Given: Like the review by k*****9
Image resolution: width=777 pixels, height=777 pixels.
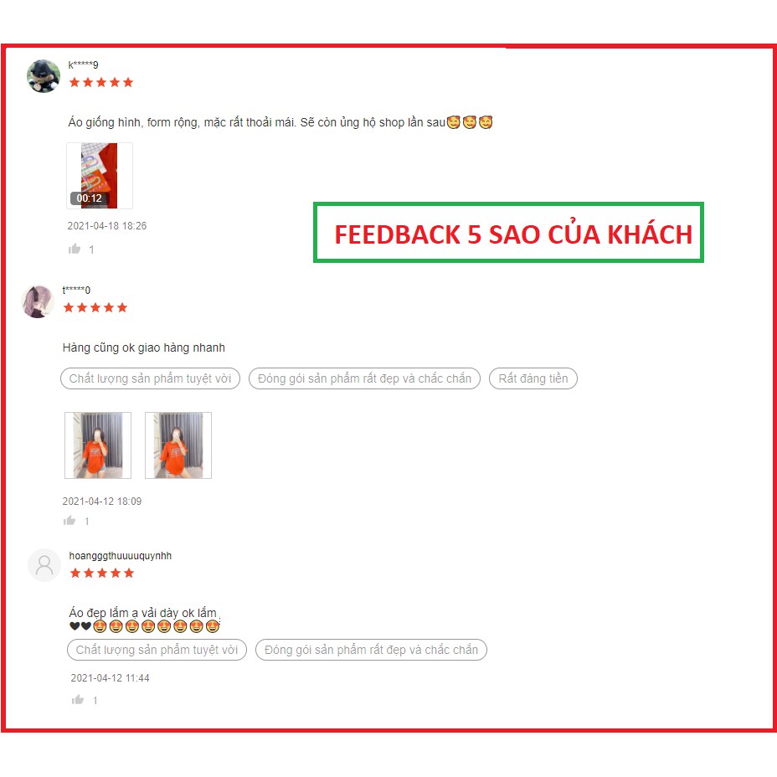Looking at the screenshot, I should pos(75,249).
